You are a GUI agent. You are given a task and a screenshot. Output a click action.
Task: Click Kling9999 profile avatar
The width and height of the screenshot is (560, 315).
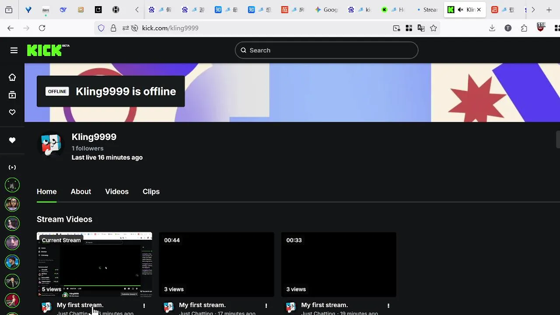(51, 145)
